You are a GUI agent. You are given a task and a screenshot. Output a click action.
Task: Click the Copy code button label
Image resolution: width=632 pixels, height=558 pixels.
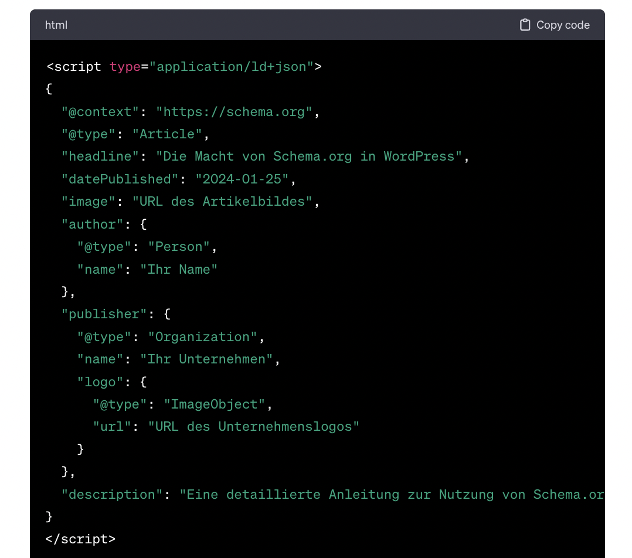[x=563, y=25]
